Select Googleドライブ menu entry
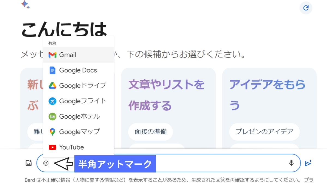Image resolution: width=327 pixels, height=184 pixels. point(78,86)
